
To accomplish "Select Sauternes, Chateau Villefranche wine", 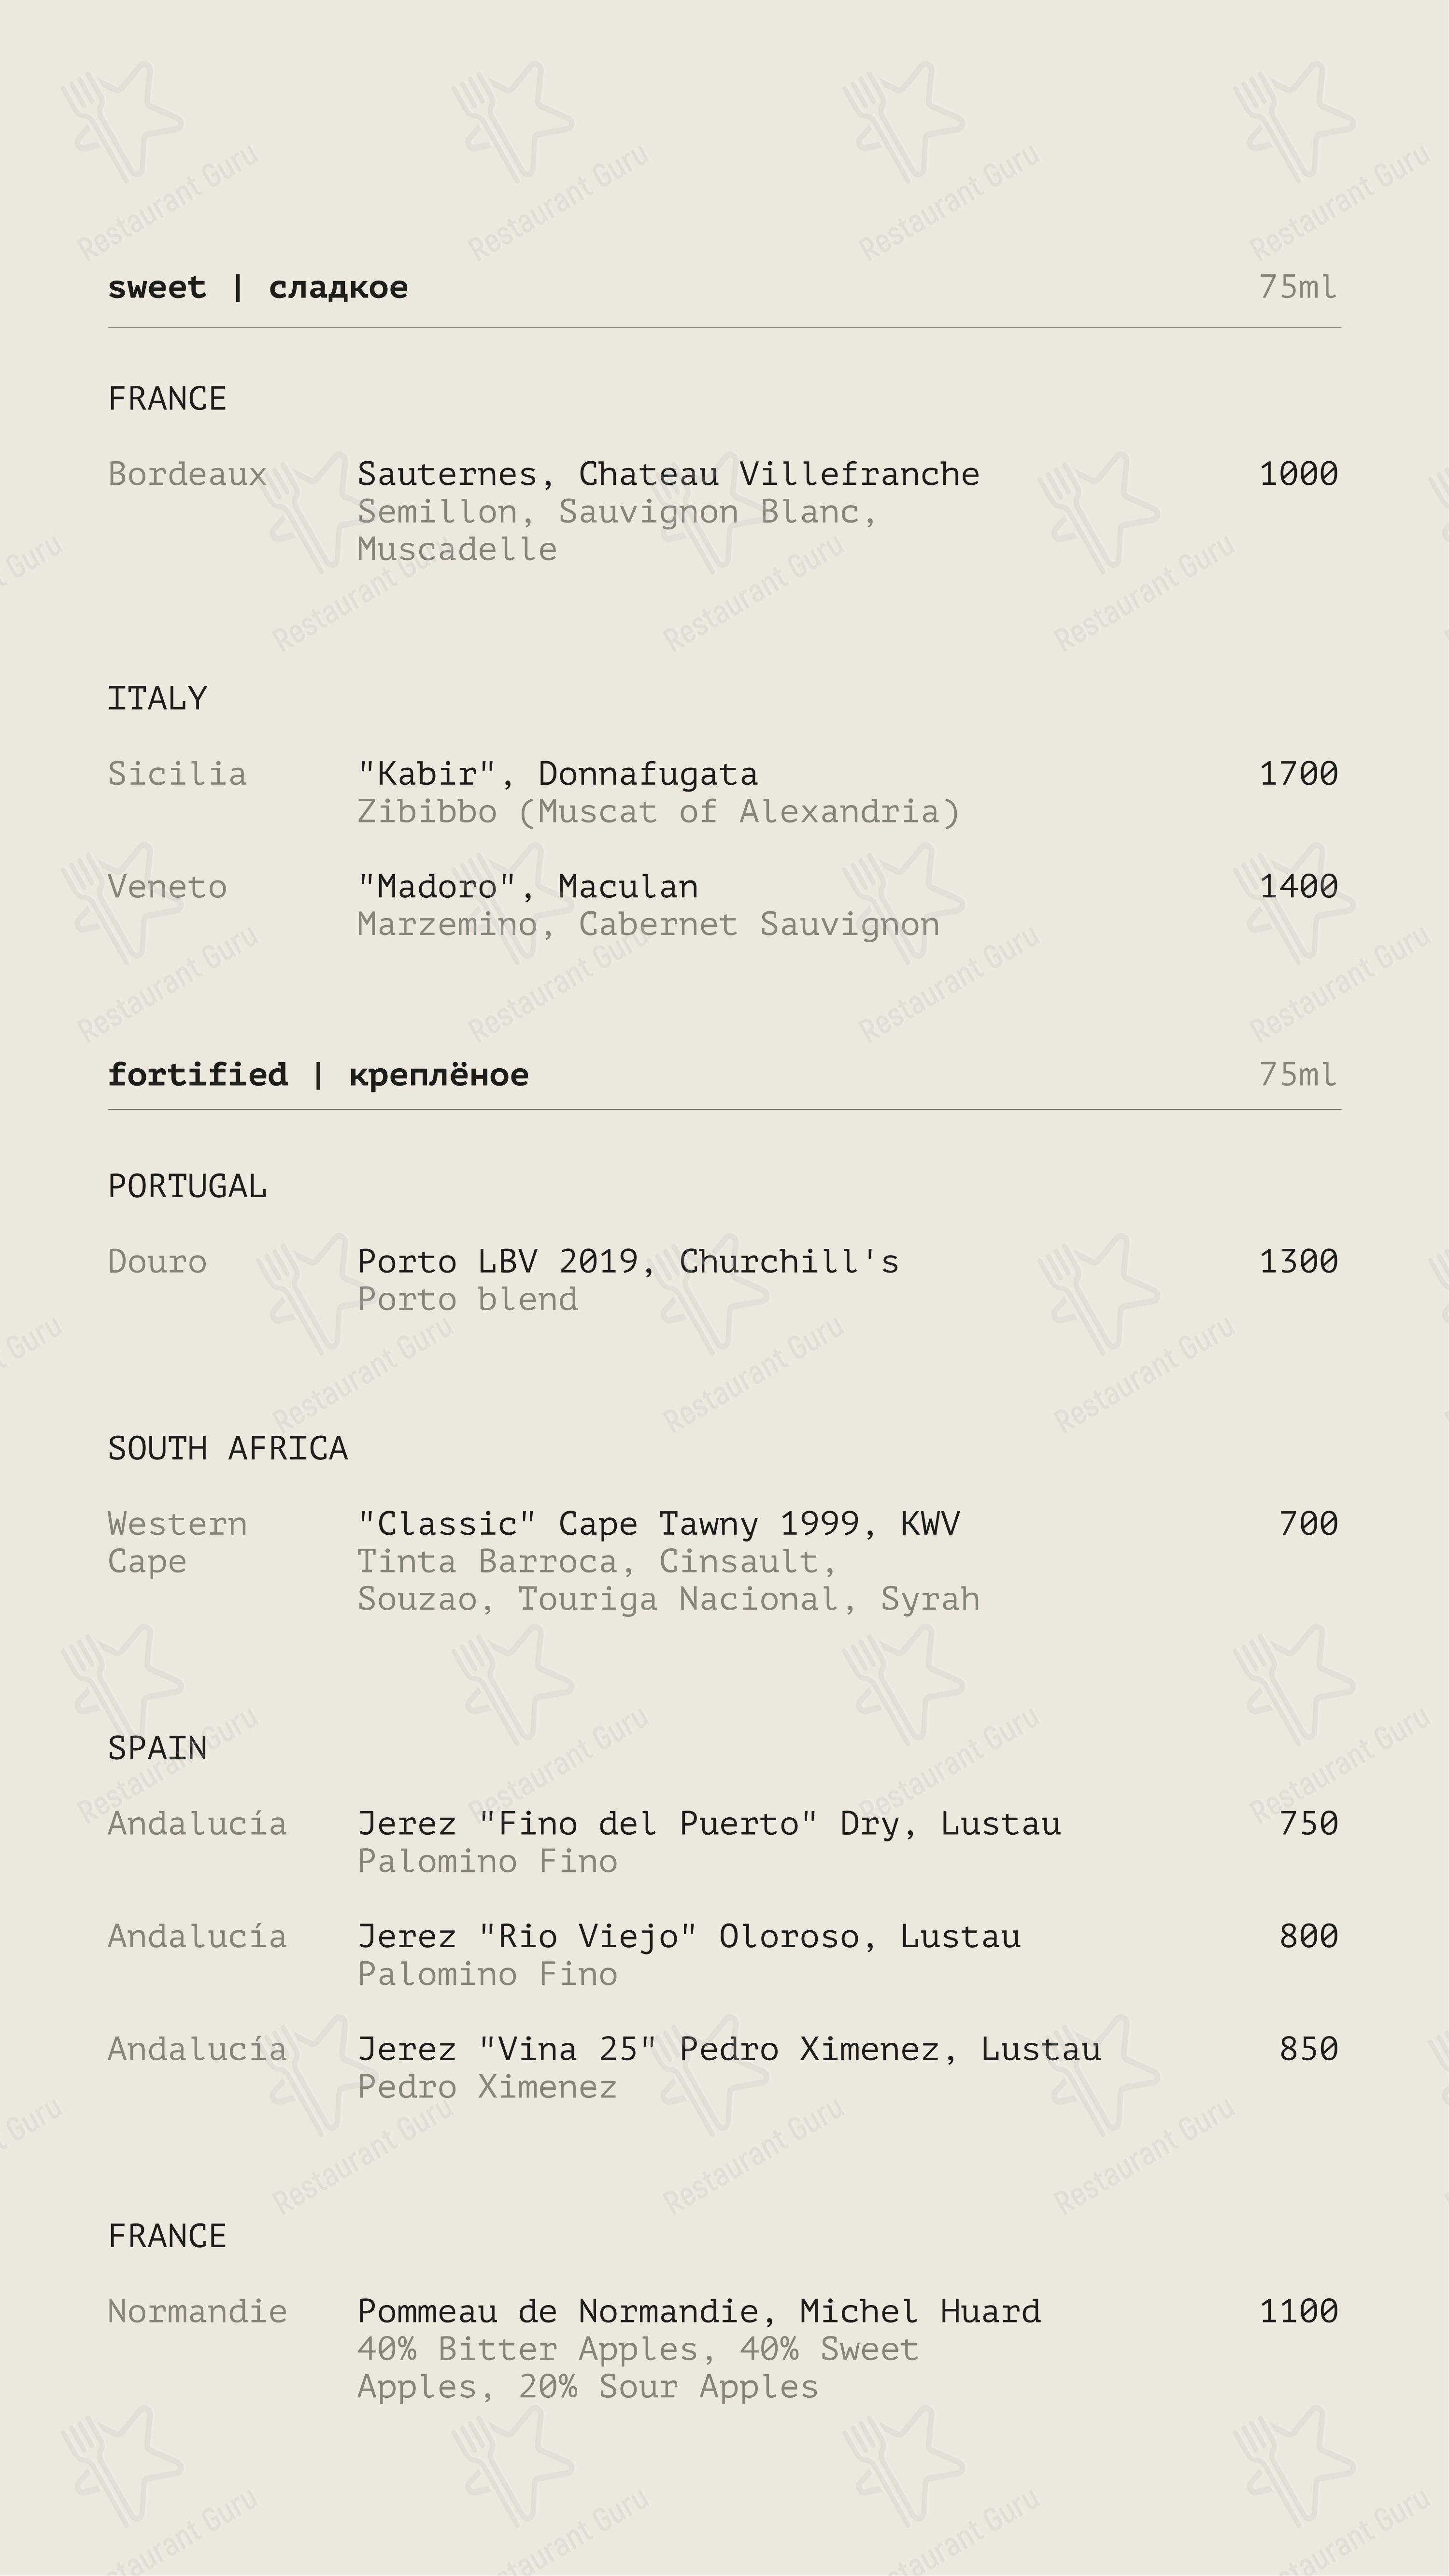I will tap(667, 474).
